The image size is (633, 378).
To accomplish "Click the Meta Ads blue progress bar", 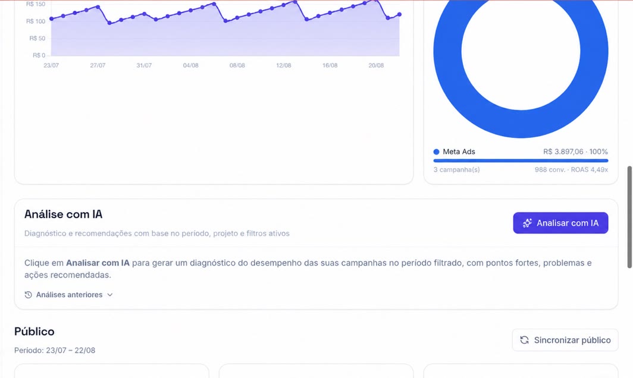I will [521, 160].
